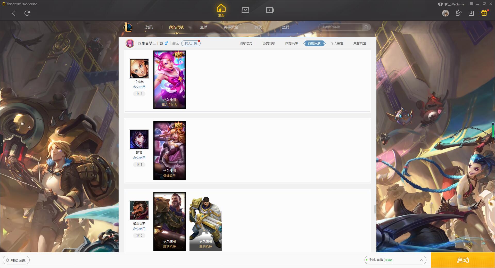Open the gift box rewards icon
495x268 pixels.
[x=484, y=13]
